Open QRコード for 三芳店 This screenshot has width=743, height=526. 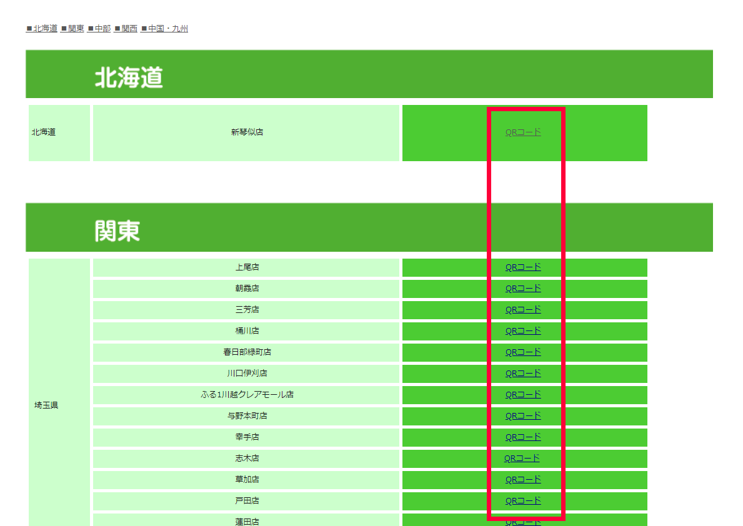(523, 310)
